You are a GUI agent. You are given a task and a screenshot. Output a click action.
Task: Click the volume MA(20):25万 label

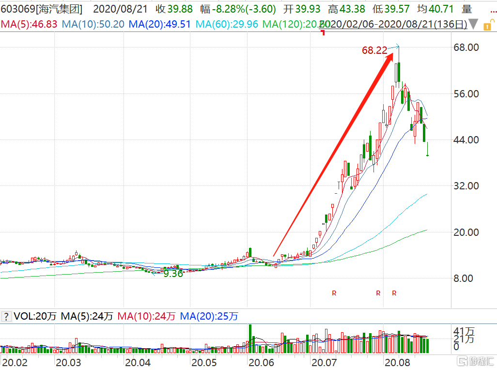coord(209,316)
